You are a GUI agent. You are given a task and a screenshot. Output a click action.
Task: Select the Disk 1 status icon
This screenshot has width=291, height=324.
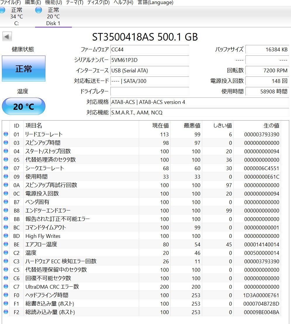[x=38, y=10]
